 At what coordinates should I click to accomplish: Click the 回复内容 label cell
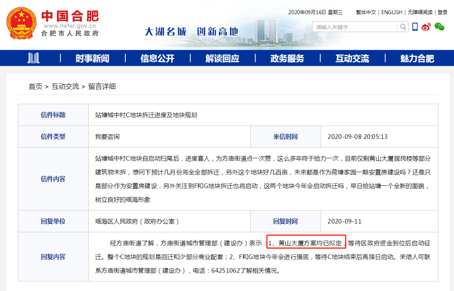[x=53, y=257]
